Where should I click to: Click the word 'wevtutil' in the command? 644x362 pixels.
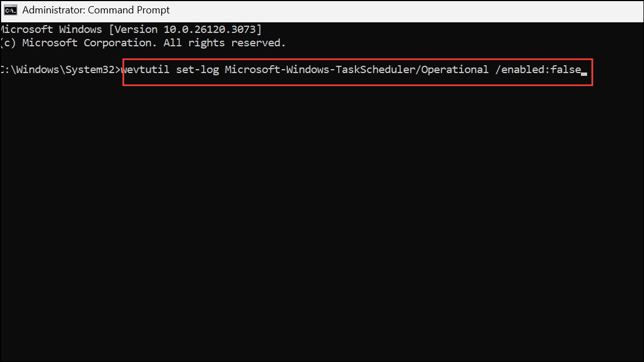145,70
